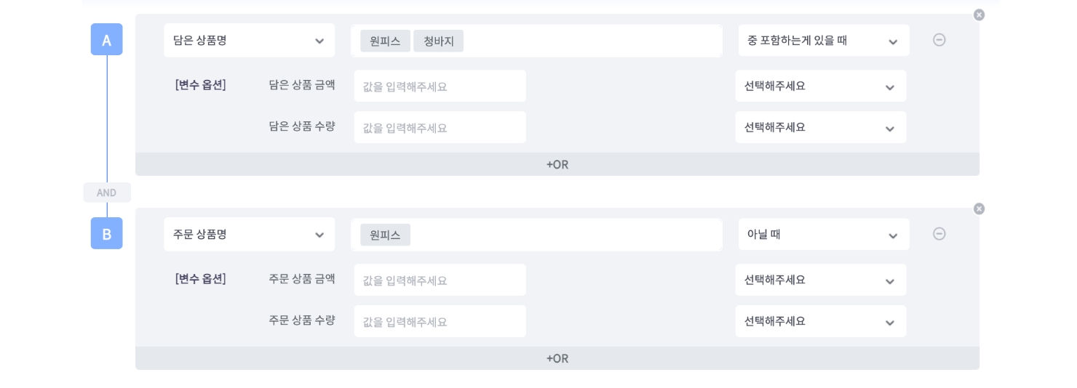This screenshot has height=388, width=1077.
Task: Open the 주문 상품명 dropdown
Action: (x=249, y=235)
